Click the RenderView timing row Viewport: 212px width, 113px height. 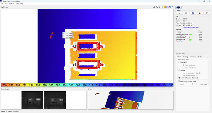[189, 41]
